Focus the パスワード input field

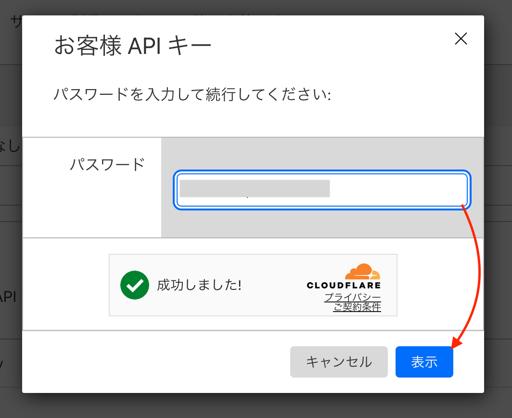click(x=322, y=190)
